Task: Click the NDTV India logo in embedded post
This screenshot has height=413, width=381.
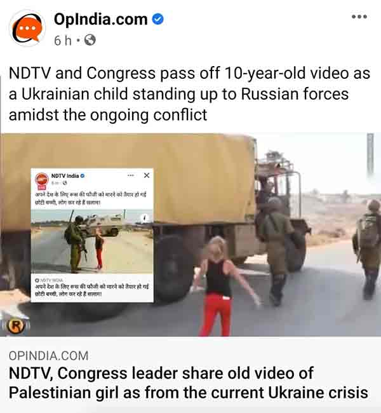Action: point(42,180)
